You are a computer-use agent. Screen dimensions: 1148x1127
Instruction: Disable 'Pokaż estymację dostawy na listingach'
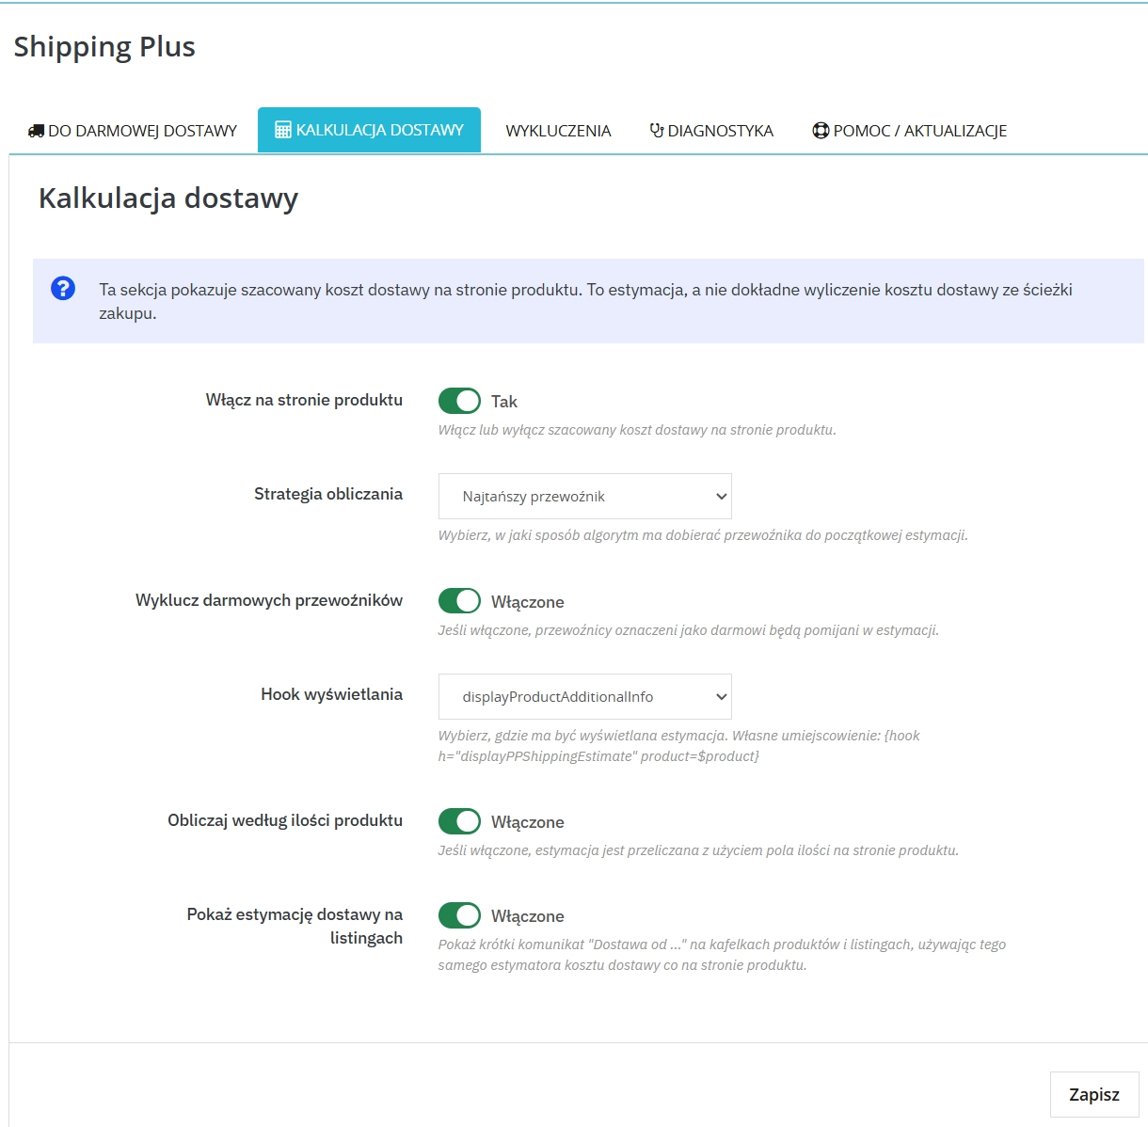(x=458, y=914)
